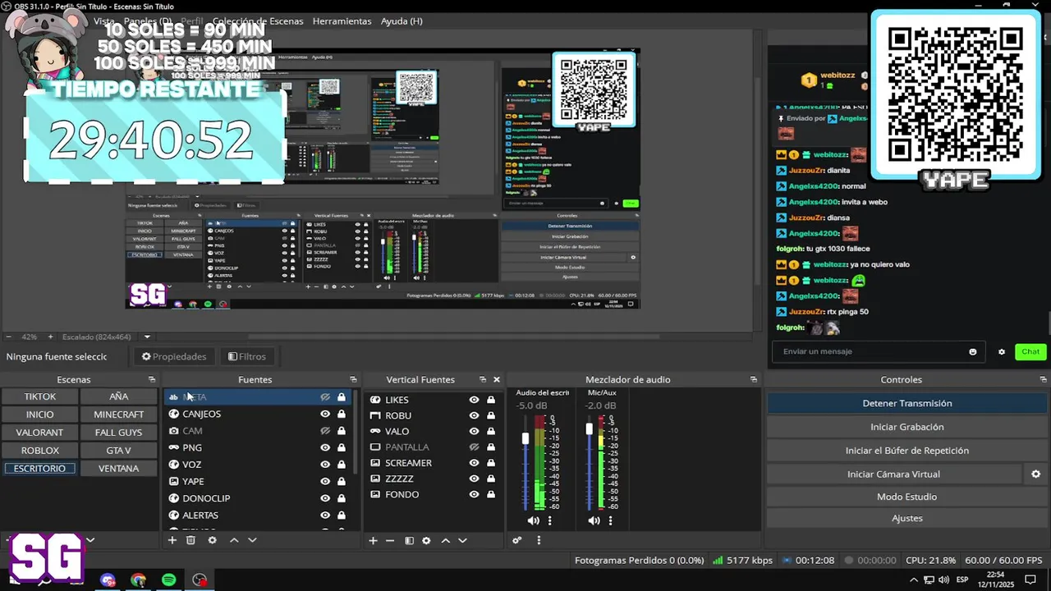Screen dimensions: 1051x591
Task: Float the Controles dock panel
Action: point(1044,379)
